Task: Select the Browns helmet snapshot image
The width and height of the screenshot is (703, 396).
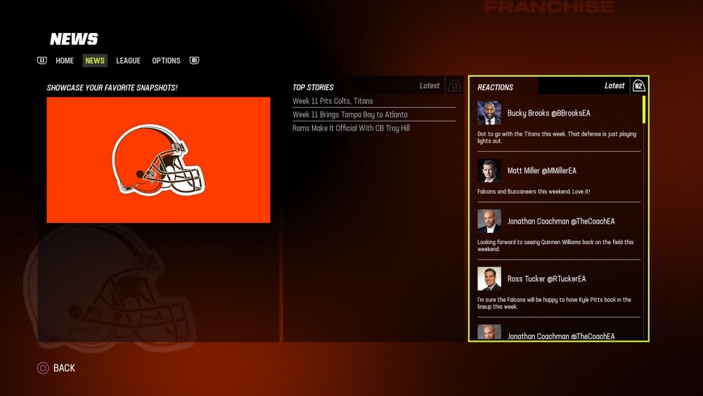Action: (x=158, y=160)
